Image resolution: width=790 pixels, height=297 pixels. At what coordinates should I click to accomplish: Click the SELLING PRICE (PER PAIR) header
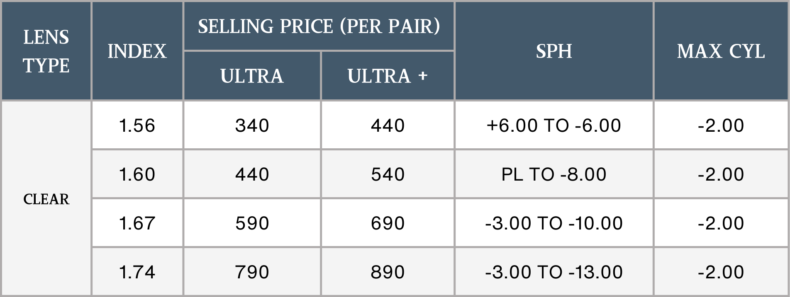click(319, 27)
